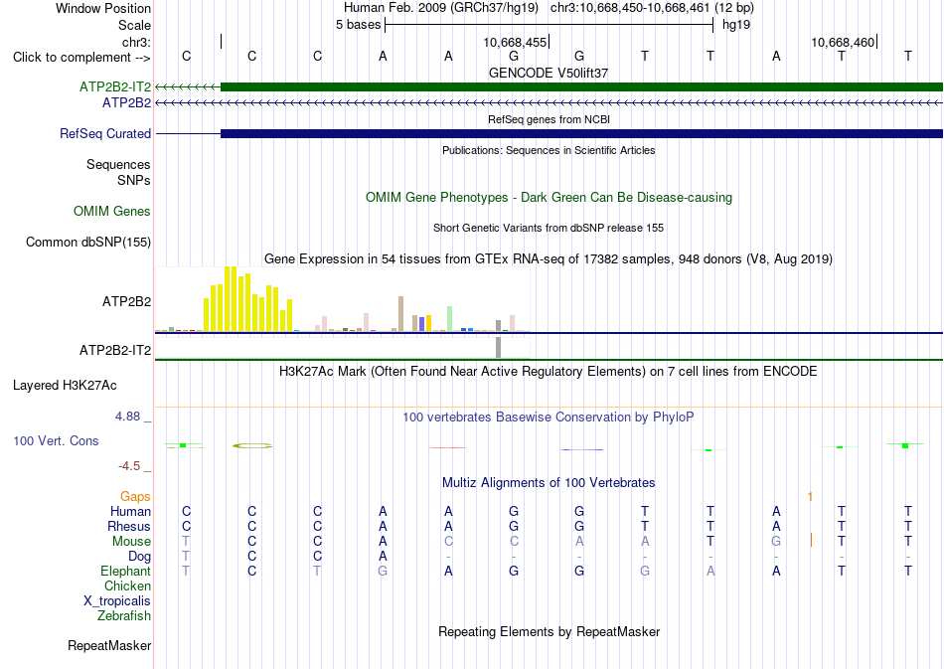The width and height of the screenshot is (944, 669).
Task: Click the 5 bases scale bar
Action: click(549, 25)
